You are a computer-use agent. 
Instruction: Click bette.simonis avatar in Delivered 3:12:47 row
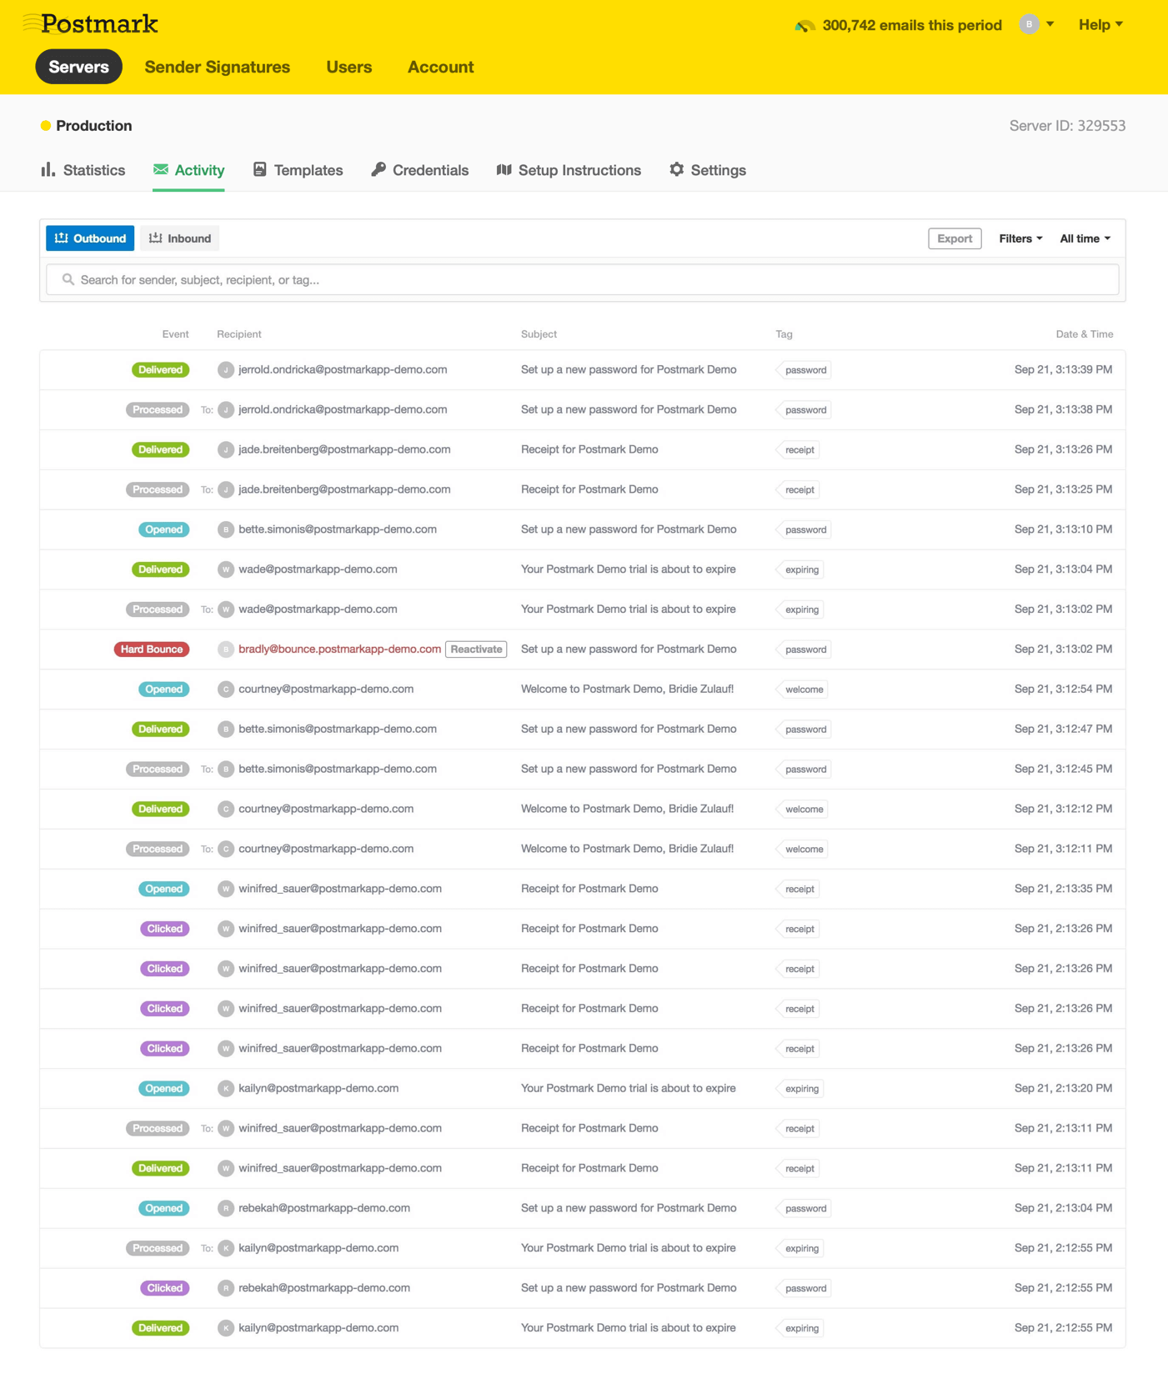[x=226, y=730]
